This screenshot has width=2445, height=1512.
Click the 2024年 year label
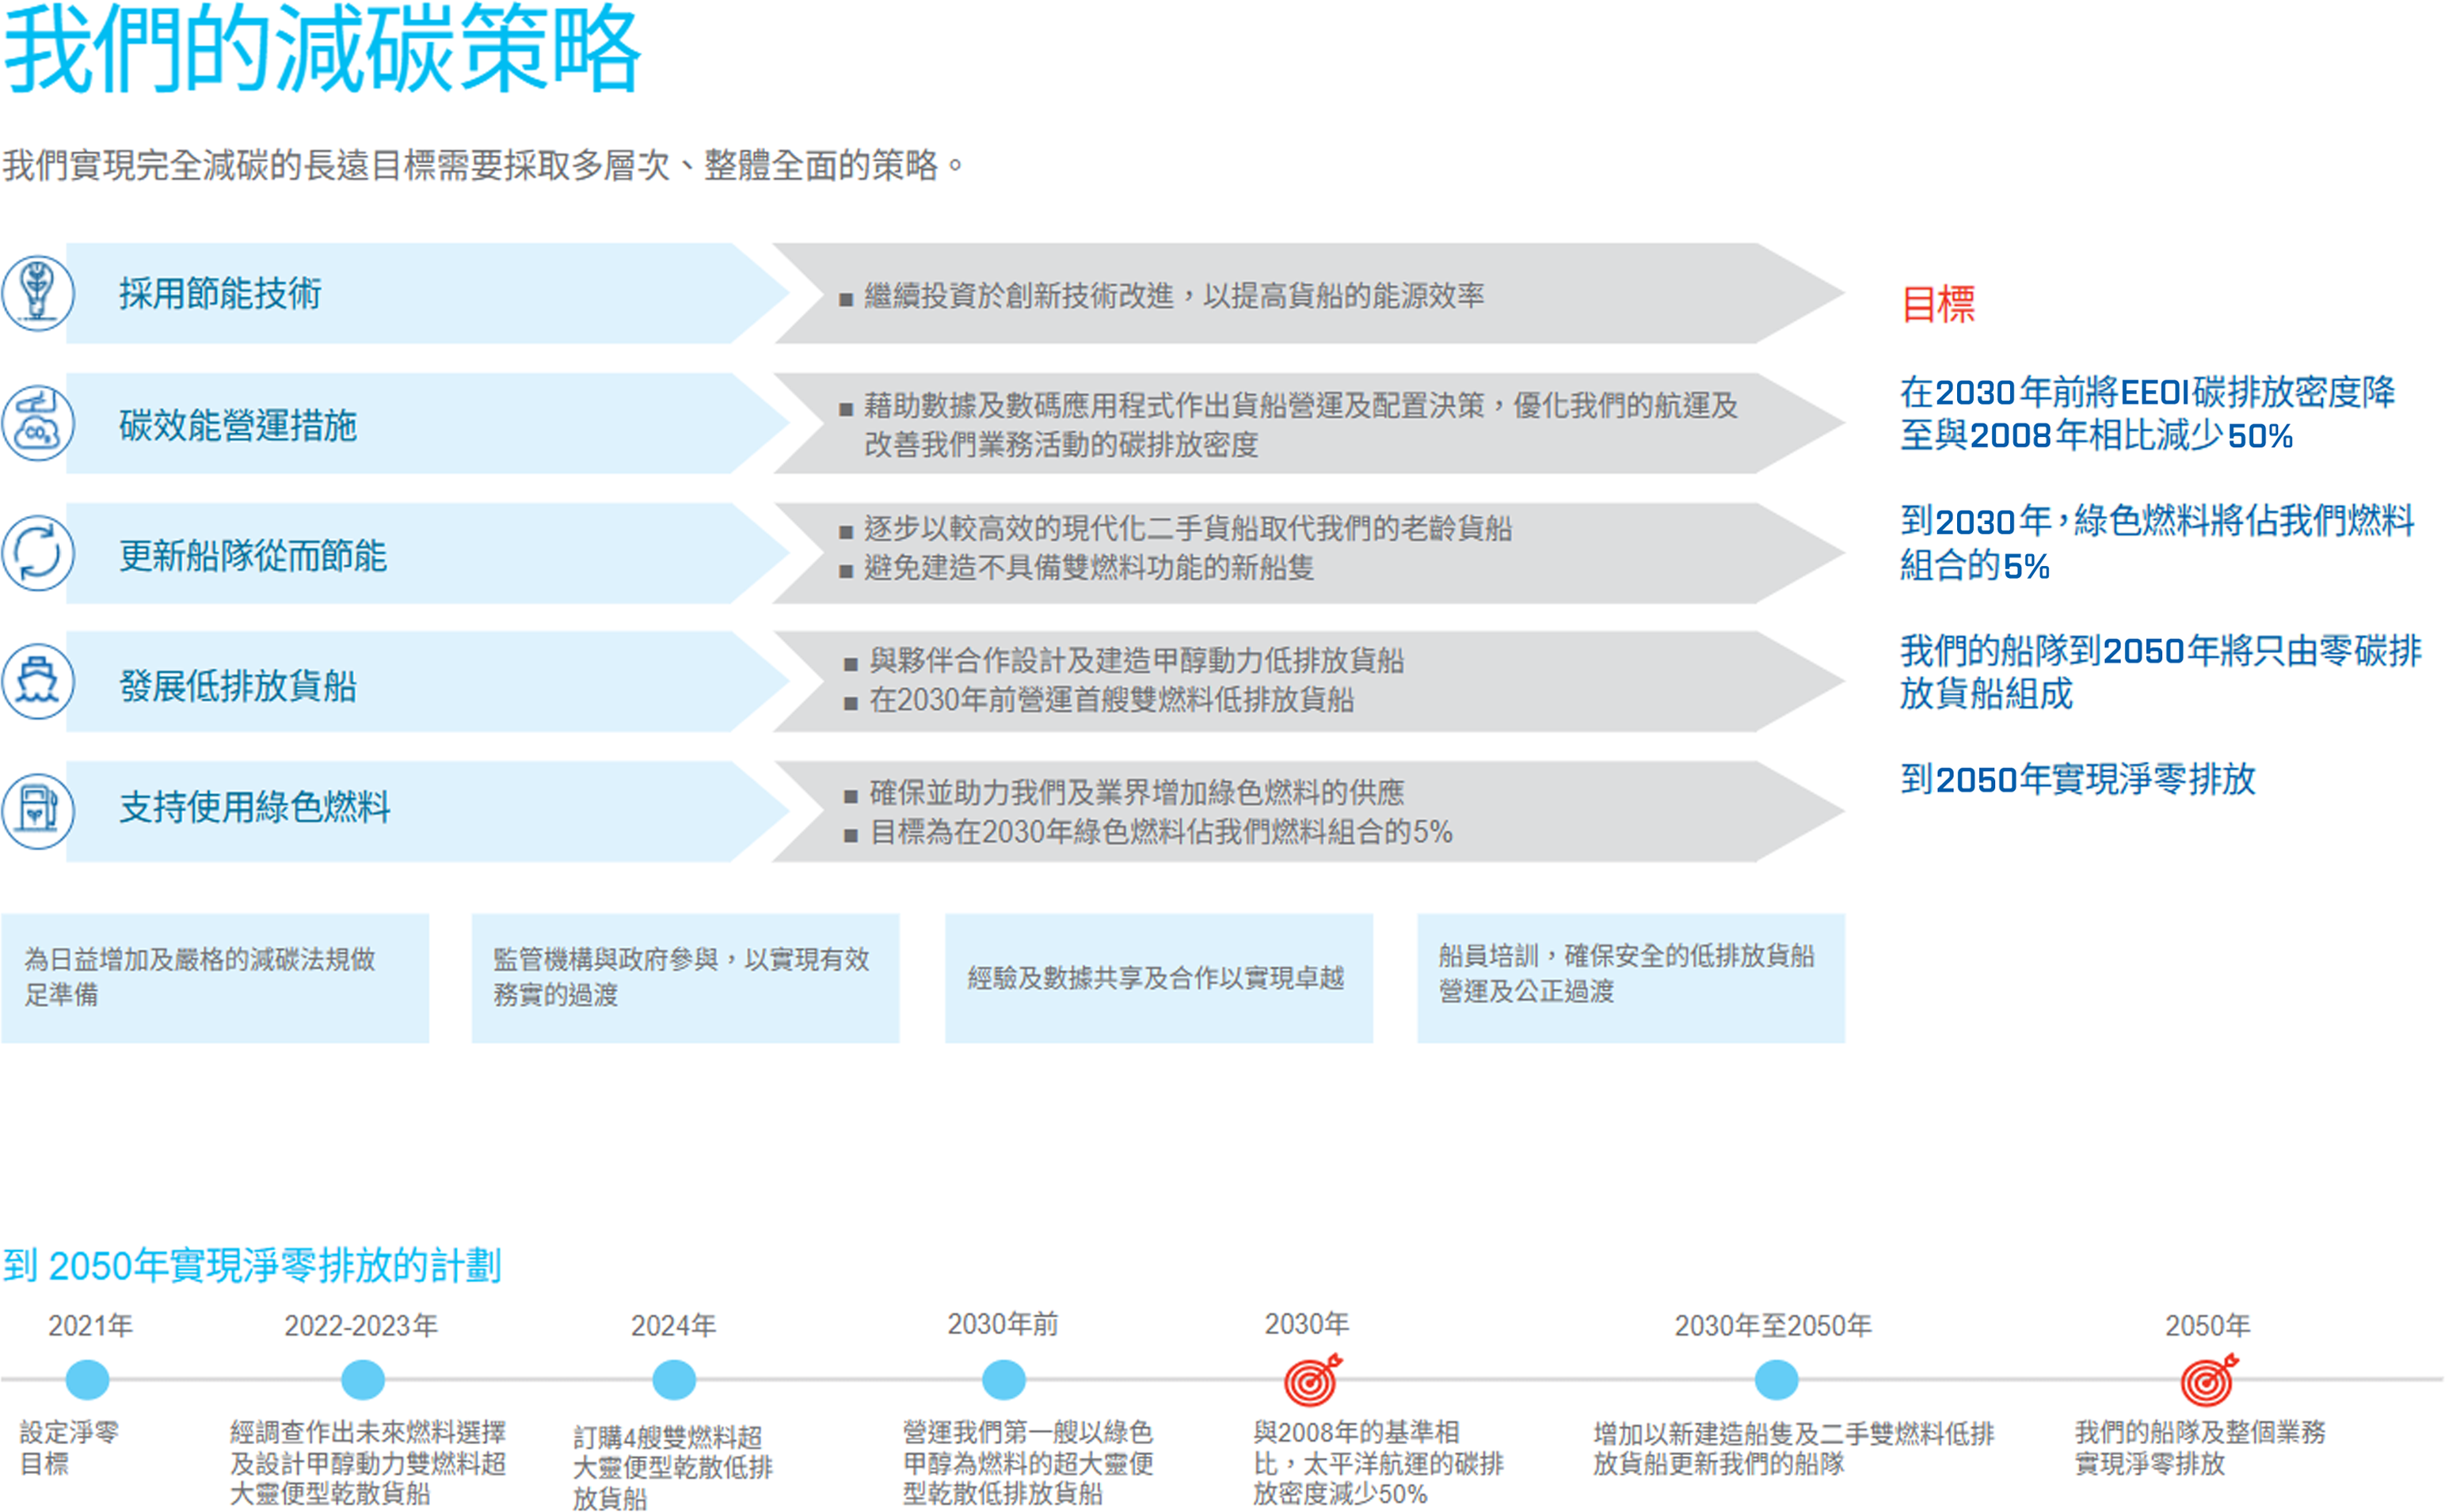[x=673, y=1325]
